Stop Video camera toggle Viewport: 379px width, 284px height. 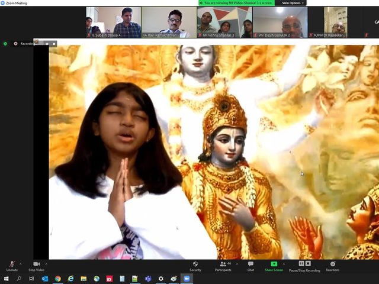click(x=37, y=266)
